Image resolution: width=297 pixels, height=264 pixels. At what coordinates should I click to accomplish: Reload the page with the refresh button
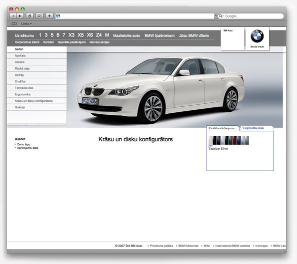coord(29,16)
